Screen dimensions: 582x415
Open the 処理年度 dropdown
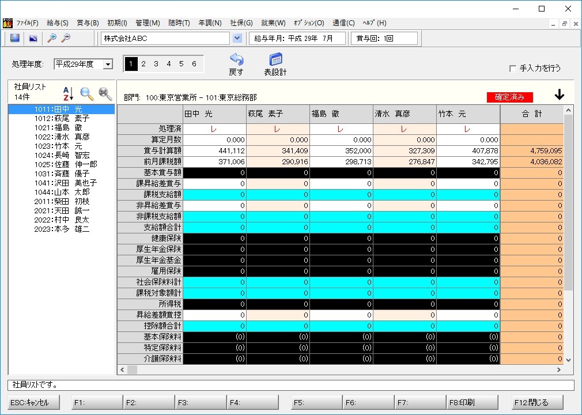click(108, 64)
